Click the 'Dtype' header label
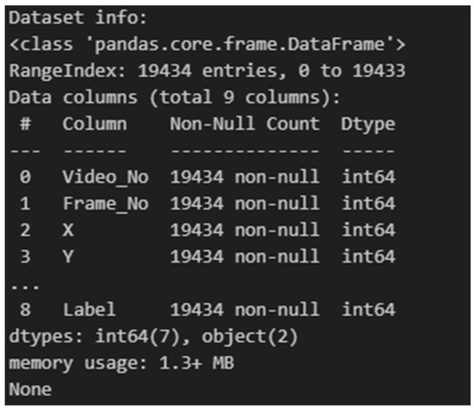Image resolution: width=474 pixels, height=410 pixels. click(x=368, y=124)
